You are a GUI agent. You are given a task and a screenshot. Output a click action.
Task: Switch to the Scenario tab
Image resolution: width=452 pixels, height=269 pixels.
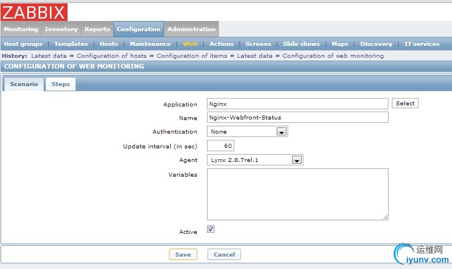24,84
